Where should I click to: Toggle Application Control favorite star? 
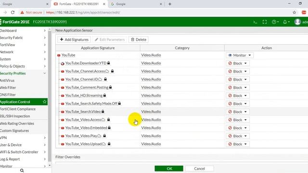(x=45, y=101)
